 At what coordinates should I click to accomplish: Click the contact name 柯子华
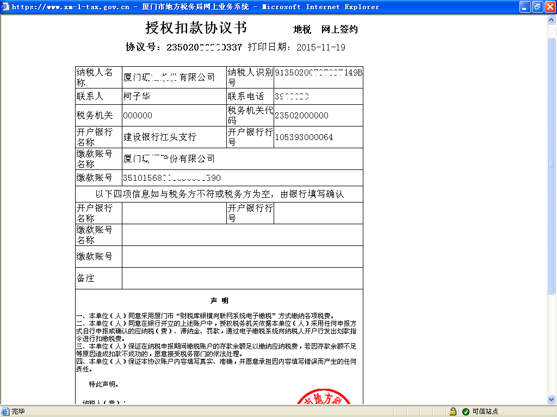point(137,97)
